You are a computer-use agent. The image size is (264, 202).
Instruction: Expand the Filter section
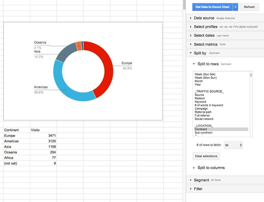tap(225, 189)
